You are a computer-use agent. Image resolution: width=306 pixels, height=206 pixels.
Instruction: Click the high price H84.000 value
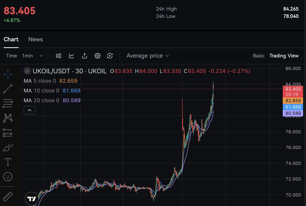click(146, 71)
